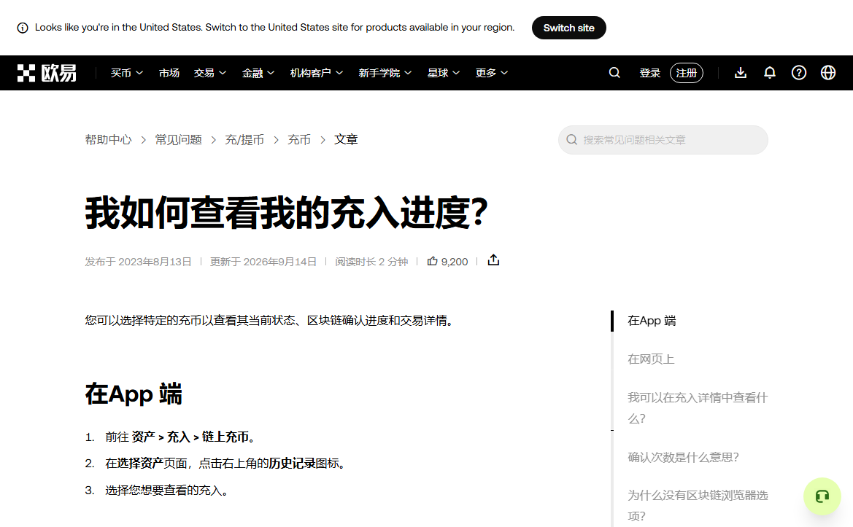This screenshot has width=853, height=527.
Task: Expand the 星球 dropdown menu
Action: tap(444, 73)
